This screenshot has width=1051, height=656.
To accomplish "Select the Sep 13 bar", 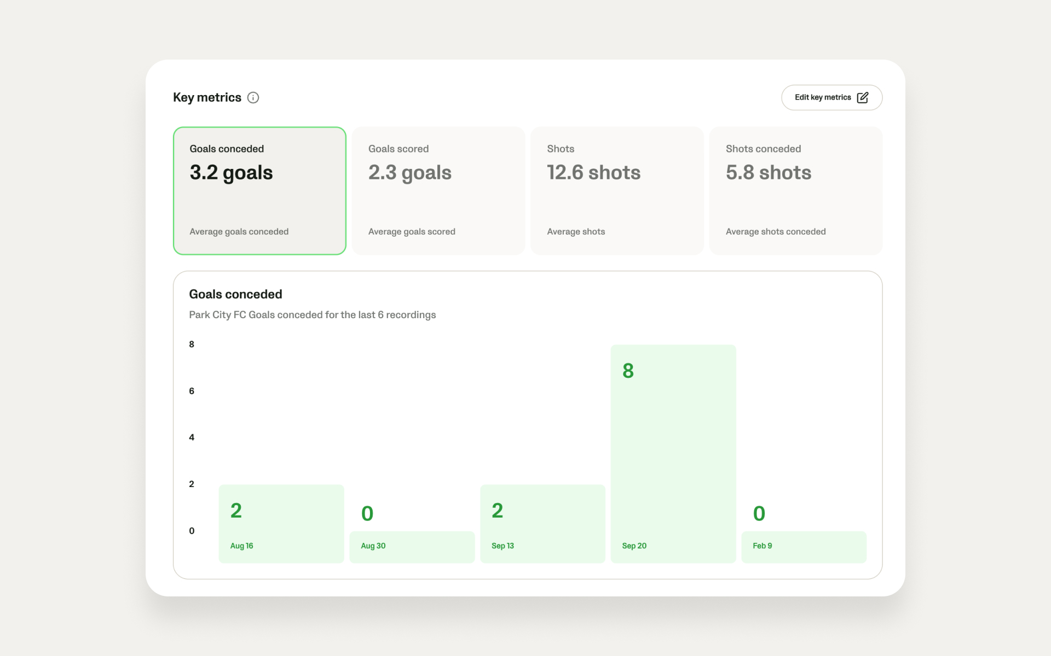I will tap(542, 523).
